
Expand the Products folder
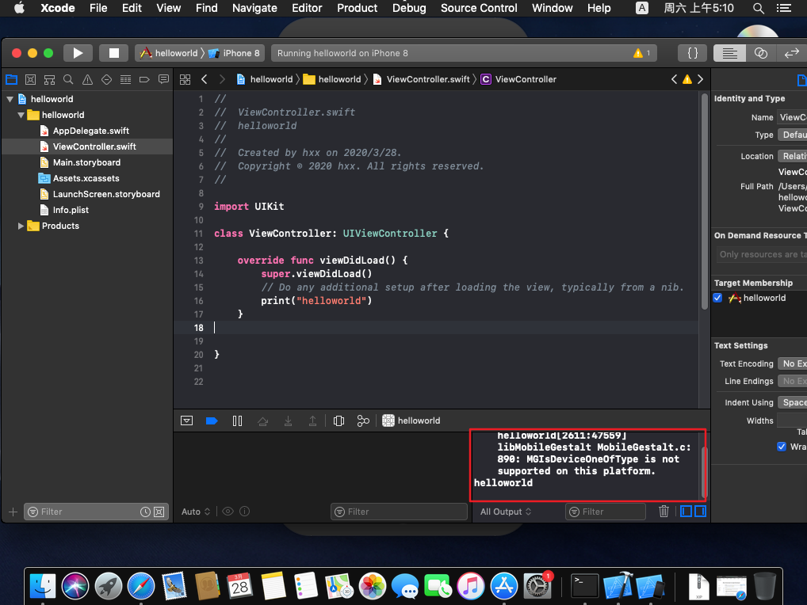21,226
